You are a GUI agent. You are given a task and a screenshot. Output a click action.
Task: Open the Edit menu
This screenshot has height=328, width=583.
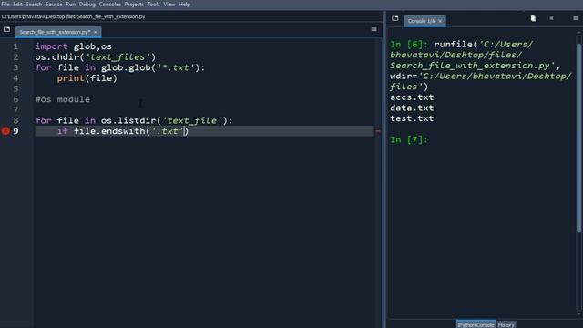tap(17, 5)
